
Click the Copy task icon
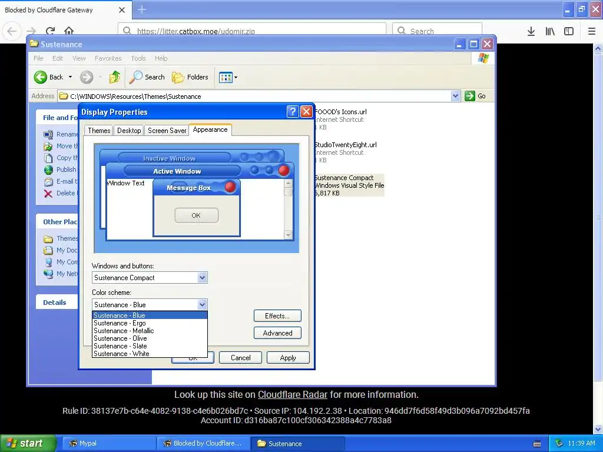pyautogui.click(x=48, y=158)
